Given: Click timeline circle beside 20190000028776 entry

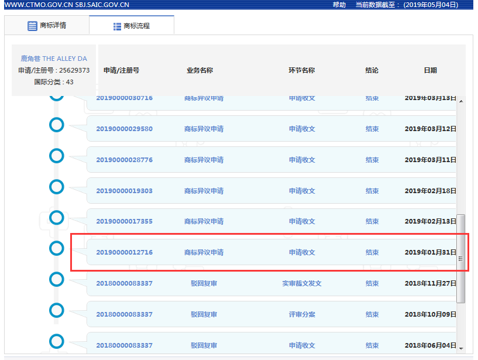Looking at the screenshot, I should coord(56,155).
